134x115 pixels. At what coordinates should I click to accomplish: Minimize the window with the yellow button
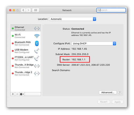[x=14, y=10]
